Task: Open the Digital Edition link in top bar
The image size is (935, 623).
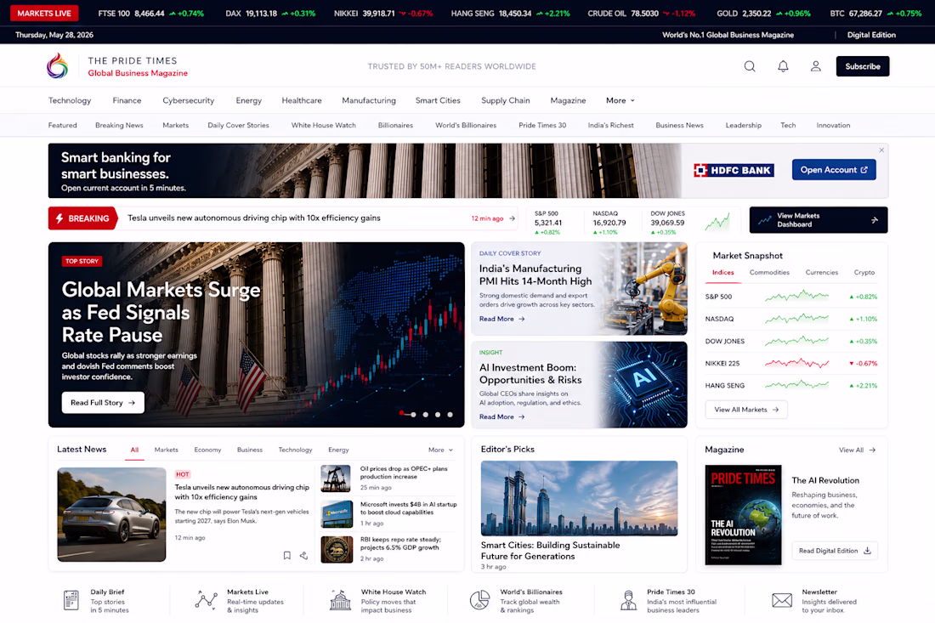Action: [871, 35]
